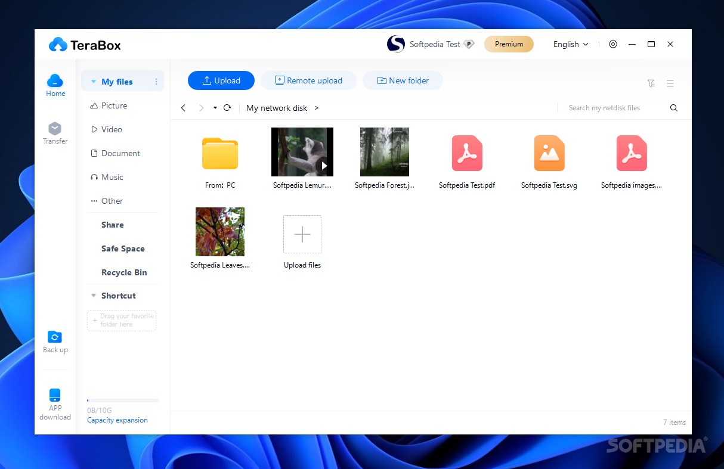This screenshot has height=469, width=724.
Task: Select the From: PC folder icon
Action: pyautogui.click(x=220, y=153)
